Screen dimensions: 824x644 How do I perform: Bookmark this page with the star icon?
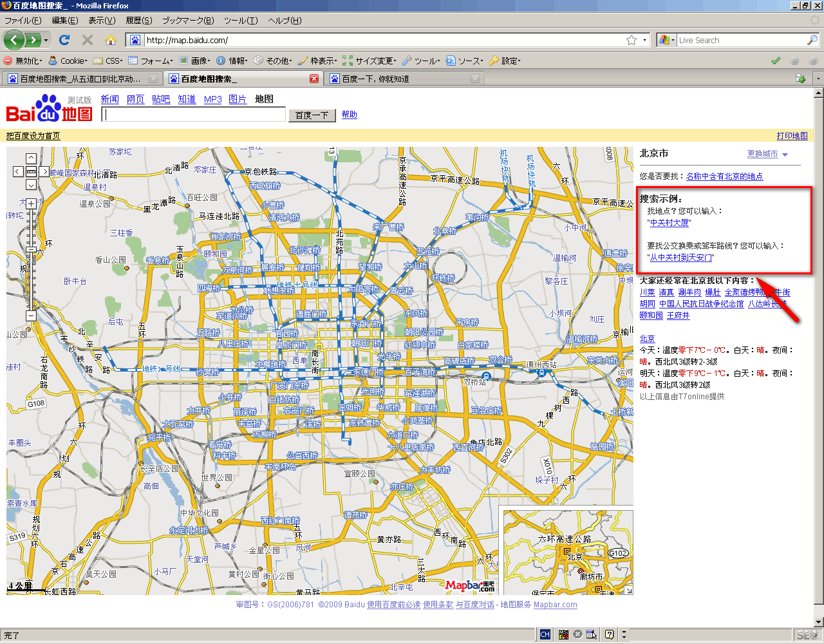[632, 40]
